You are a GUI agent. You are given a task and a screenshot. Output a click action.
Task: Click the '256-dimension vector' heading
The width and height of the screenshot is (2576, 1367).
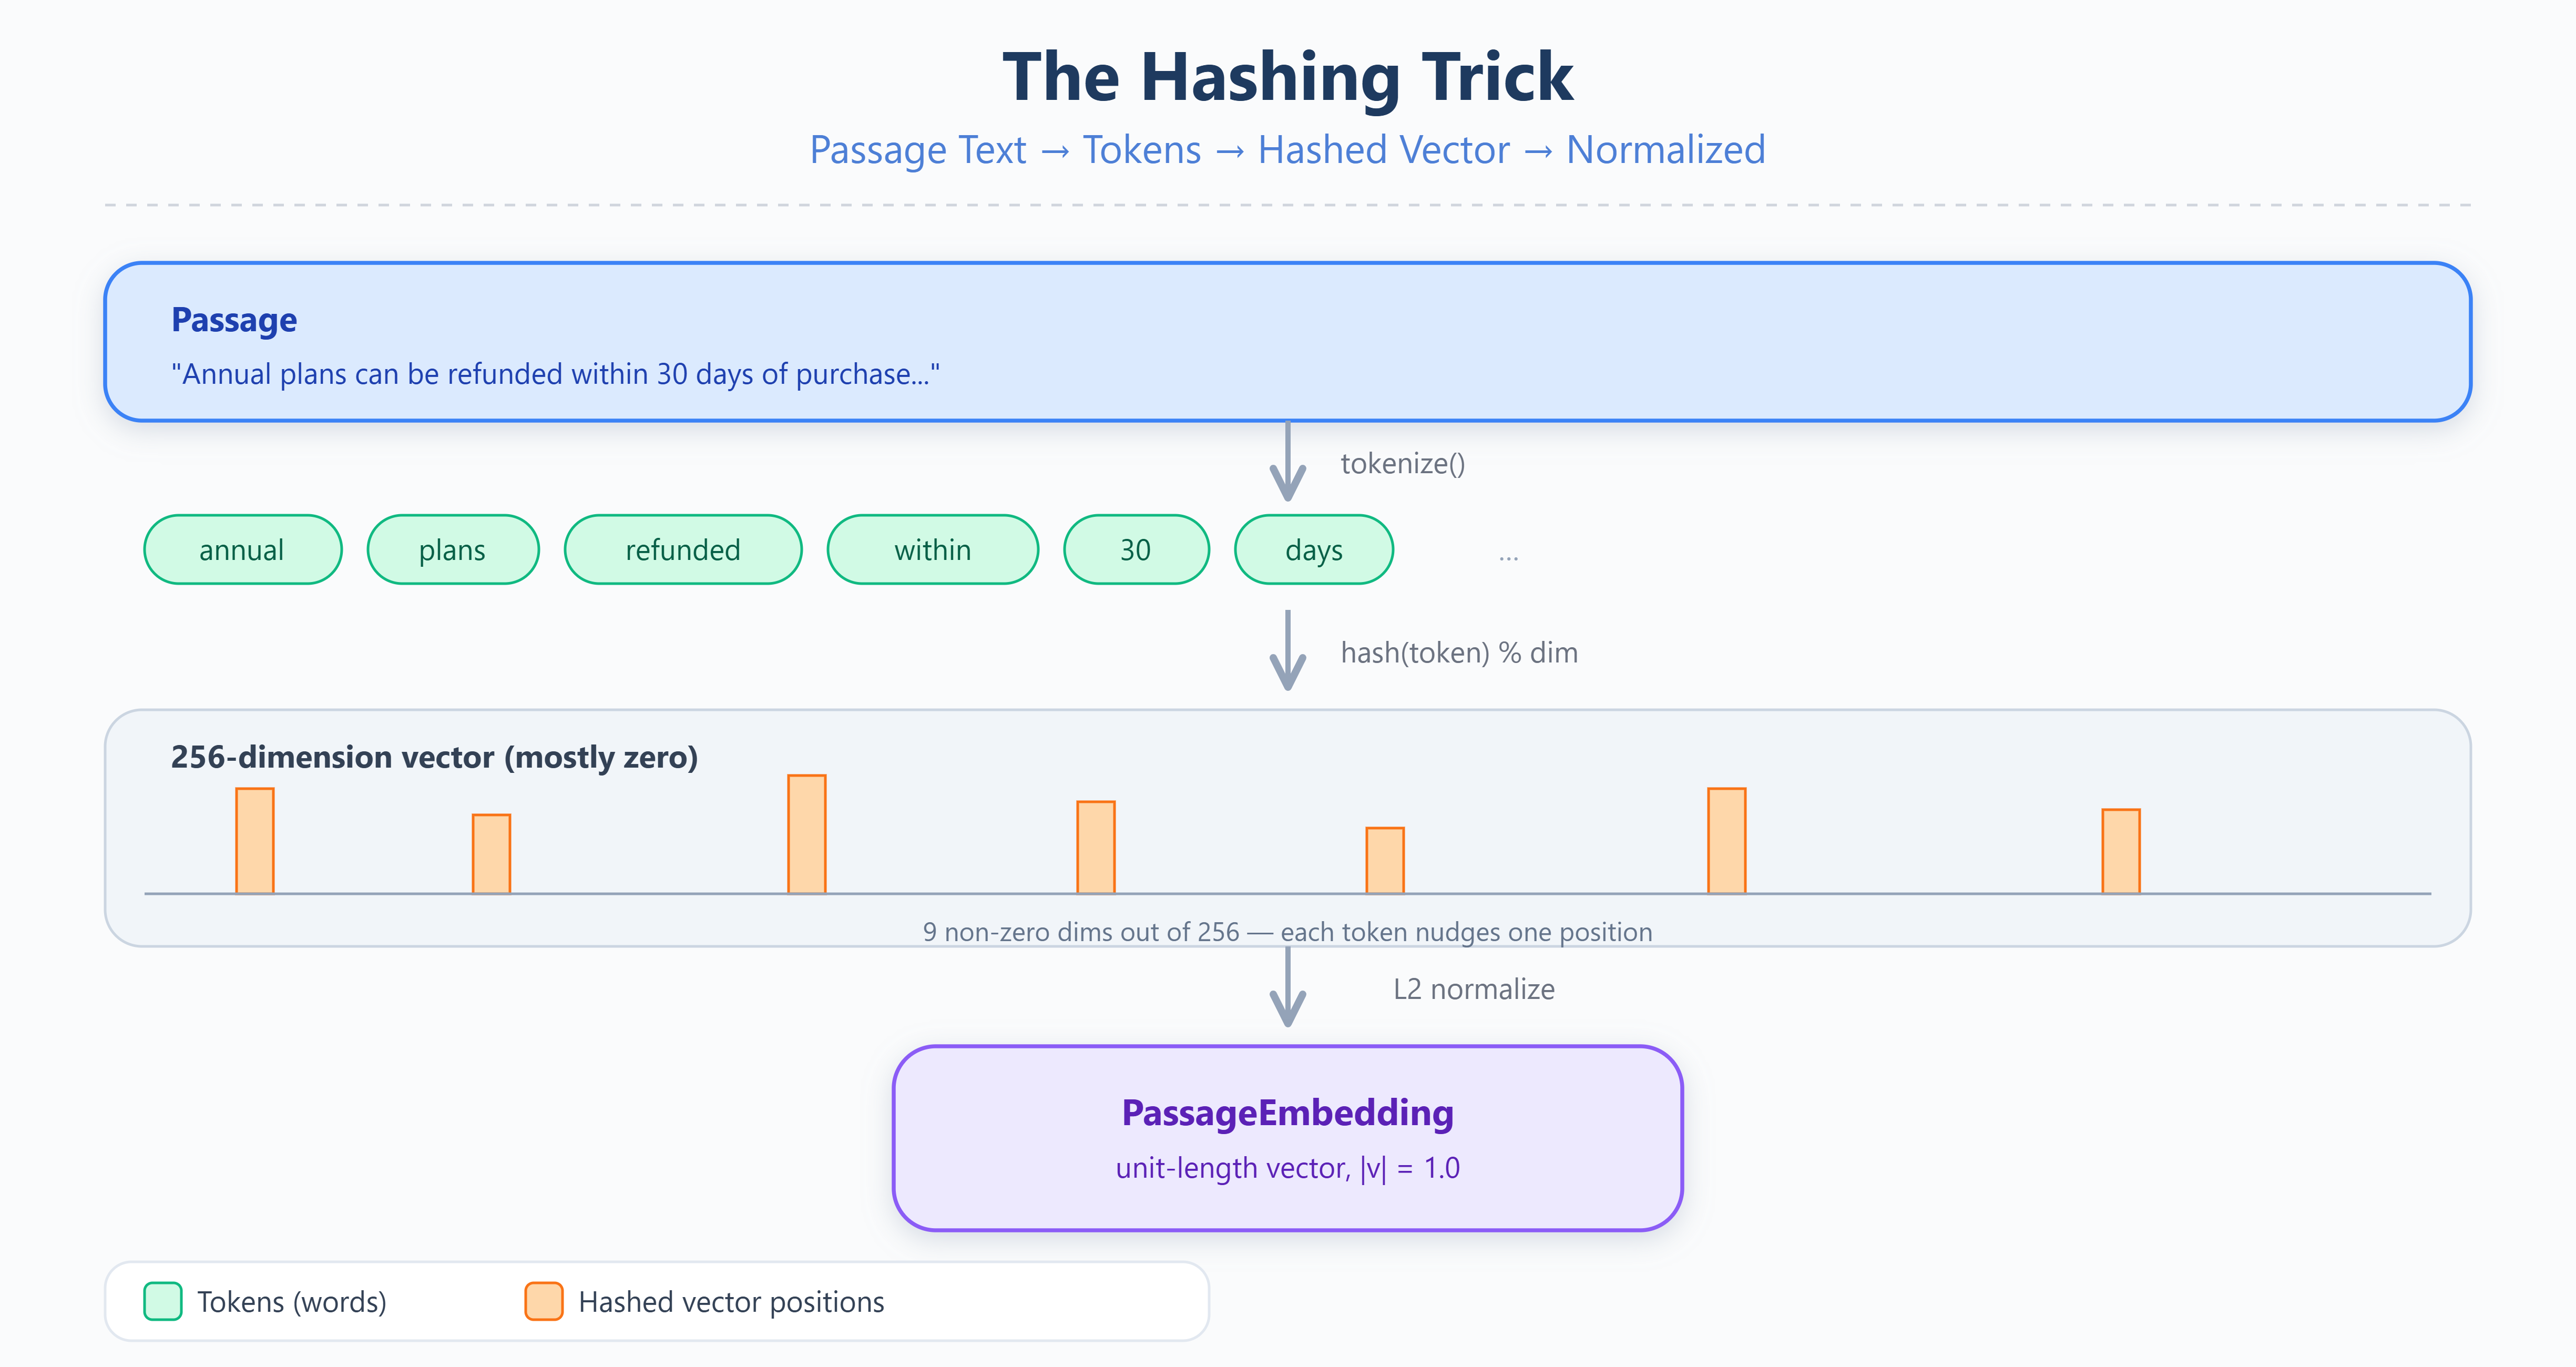tap(434, 757)
